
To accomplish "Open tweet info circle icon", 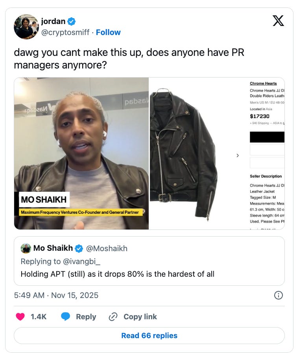I will (x=278, y=295).
